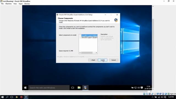Screen dimensions: 176x99
Task: Open host Opera taskbar icon
Action: click(x=21, y=97)
